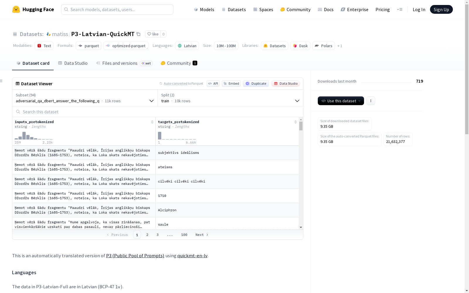Select the 'subjektīvs ideālisms' cell

click(227, 153)
